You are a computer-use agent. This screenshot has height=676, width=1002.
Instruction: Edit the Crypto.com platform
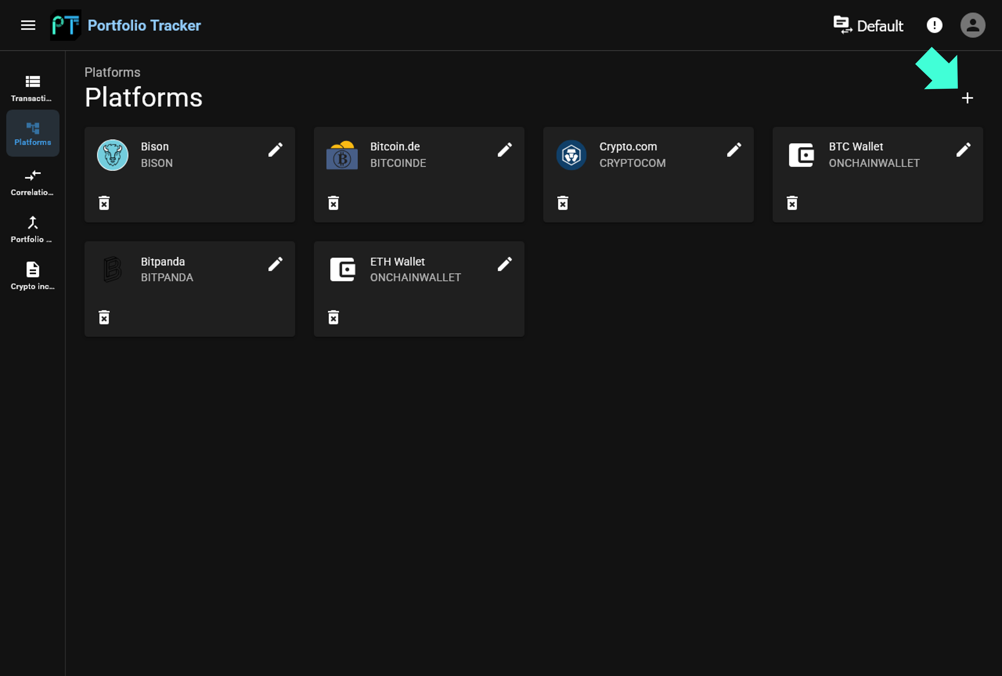point(734,150)
